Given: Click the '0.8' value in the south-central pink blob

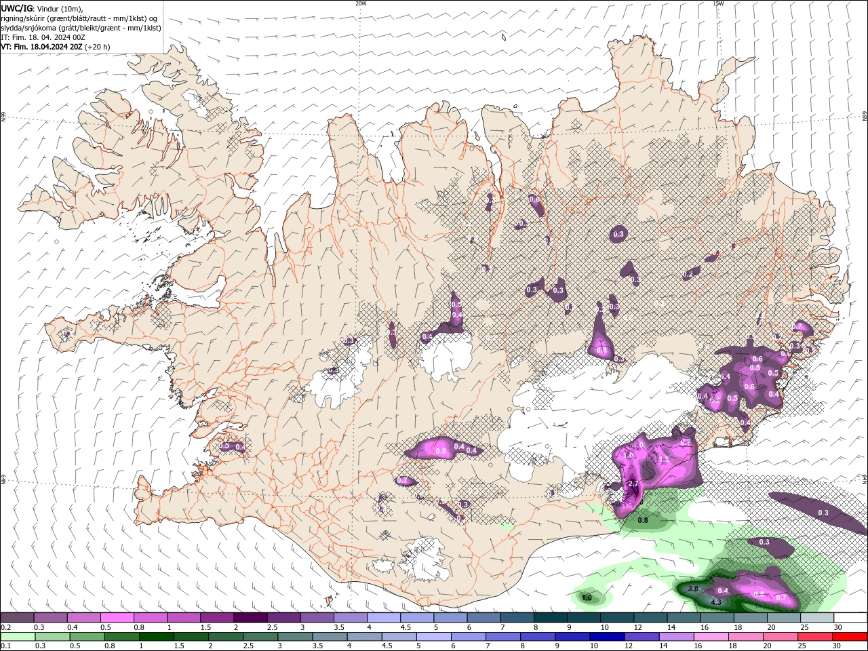Looking at the screenshot, I should [x=440, y=451].
